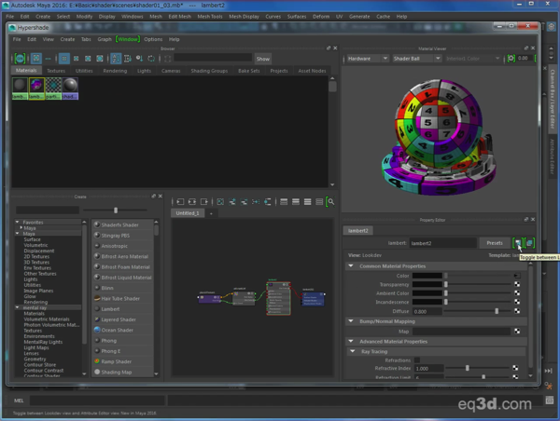Switch to the Textures tab

(x=56, y=71)
